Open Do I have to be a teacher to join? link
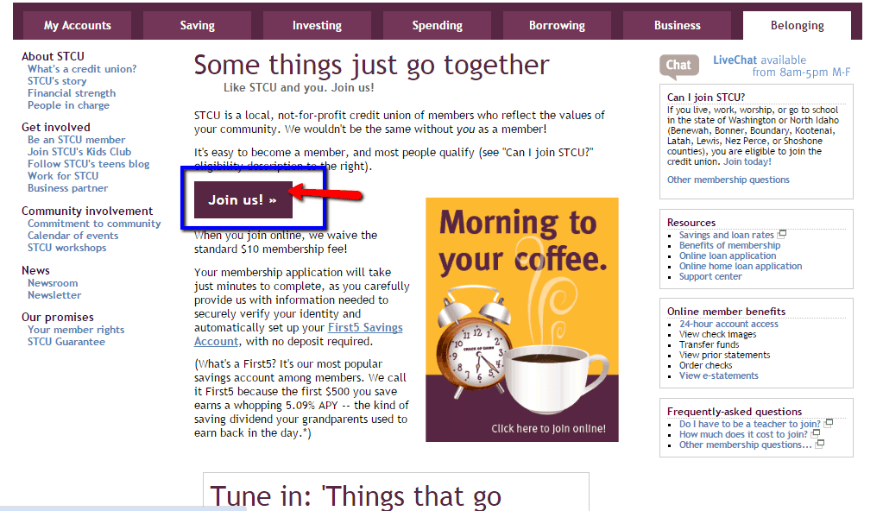Image resolution: width=883 pixels, height=511 pixels. pos(749,424)
